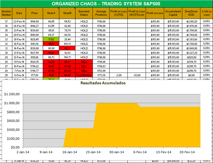Select the DrawDown value '-$1.303,60'
Image resolution: width=213 pixels, height=163 pixels.
pyautogui.click(x=191, y=39)
